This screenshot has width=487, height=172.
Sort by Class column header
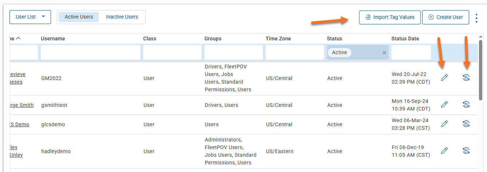[x=149, y=39]
